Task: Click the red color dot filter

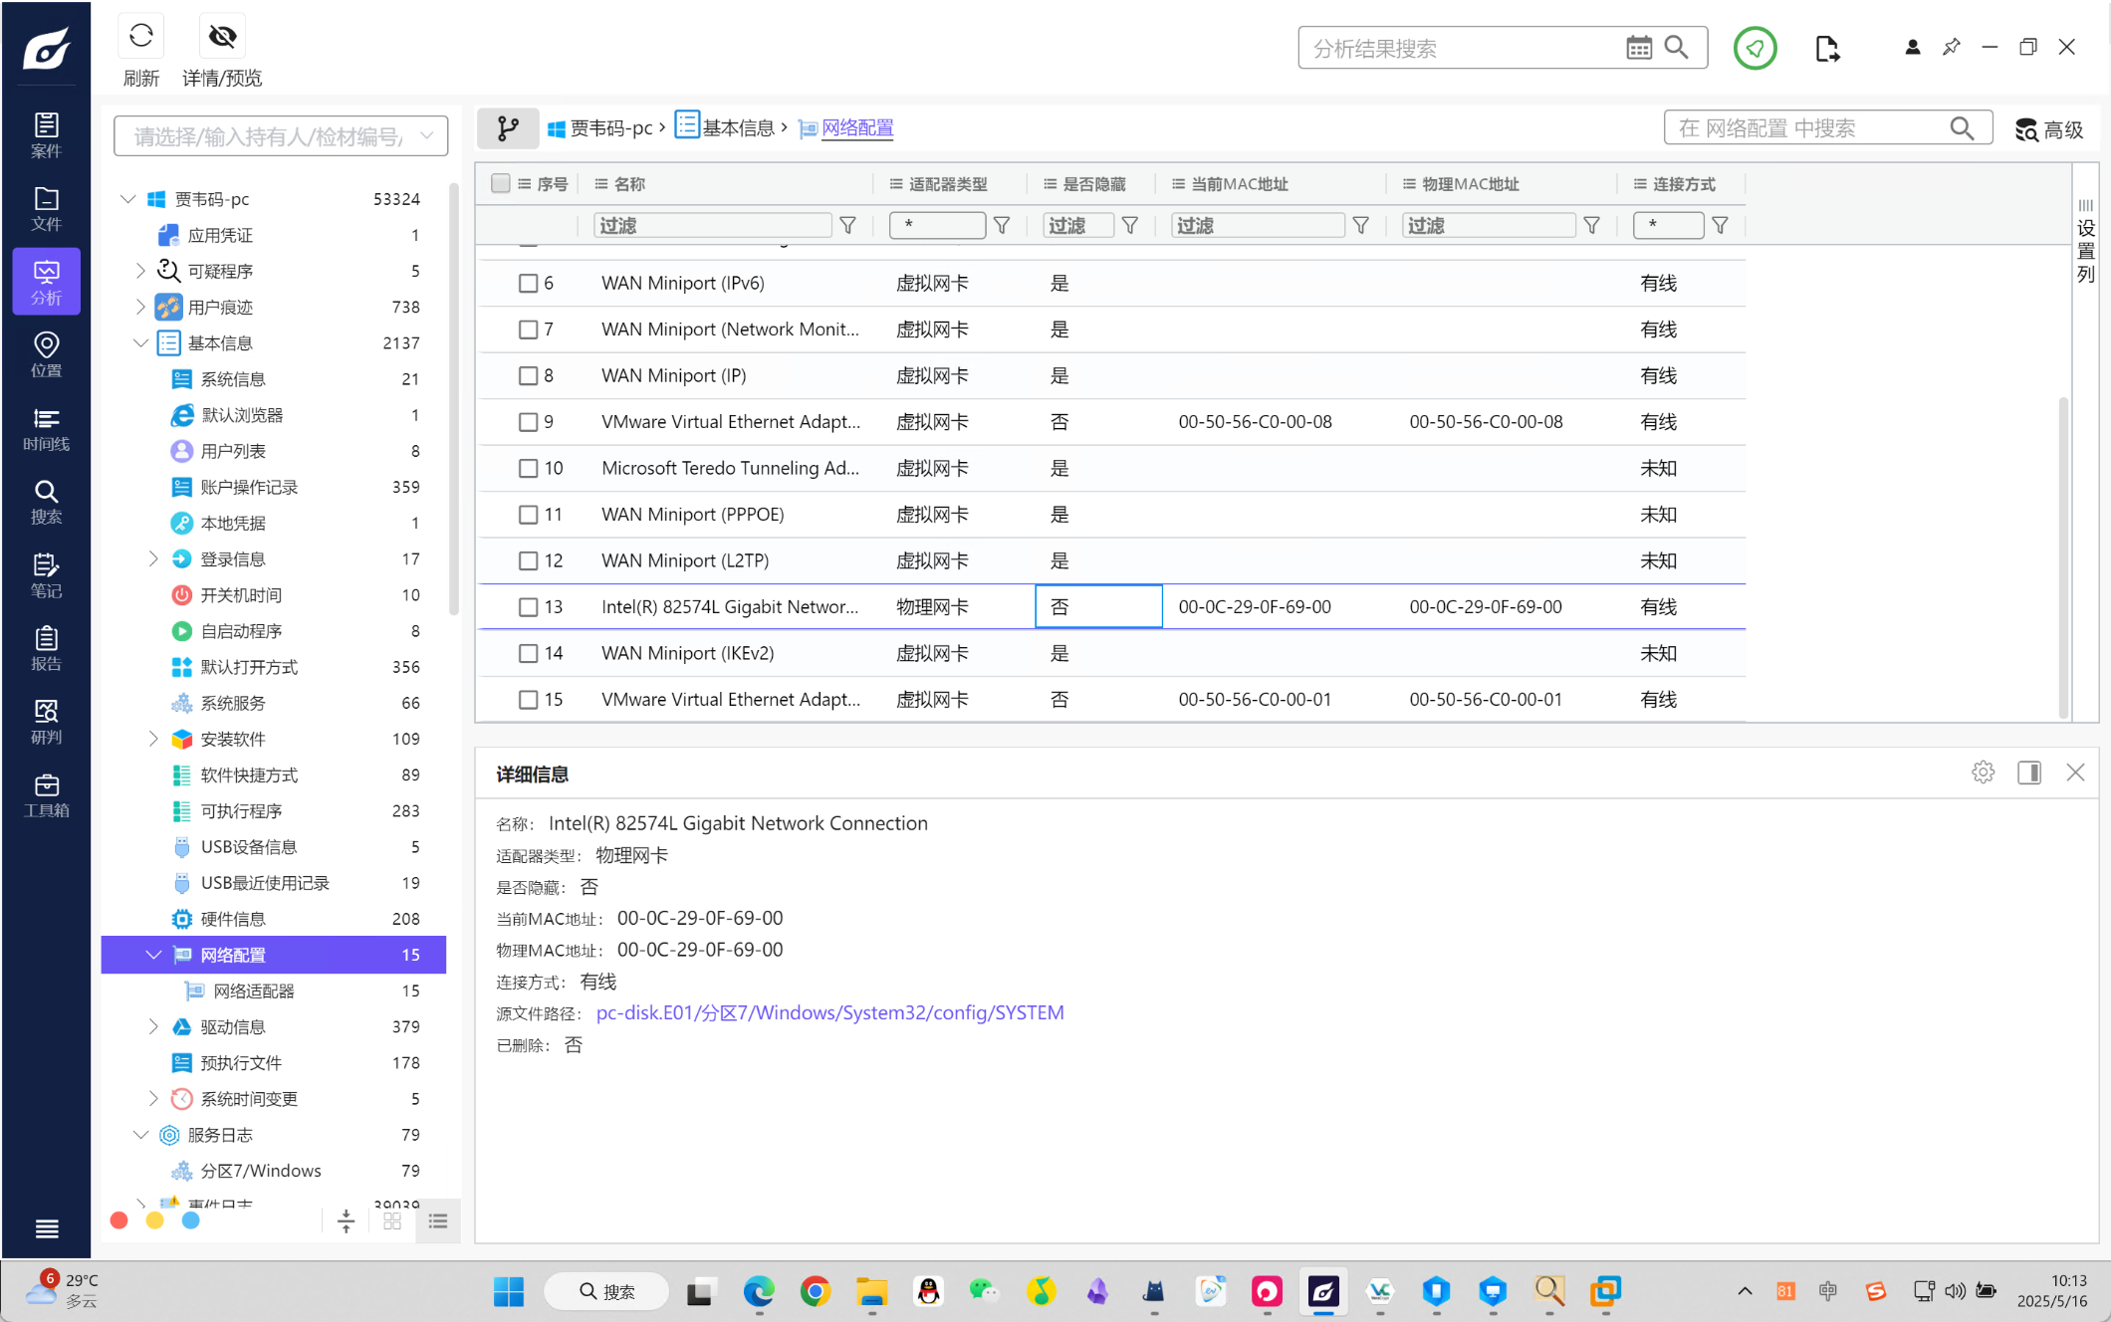Action: (x=119, y=1220)
